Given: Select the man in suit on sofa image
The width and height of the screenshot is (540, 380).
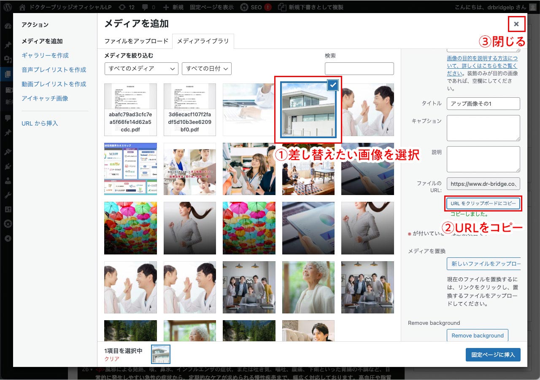Looking at the screenshot, I should click(308, 330).
